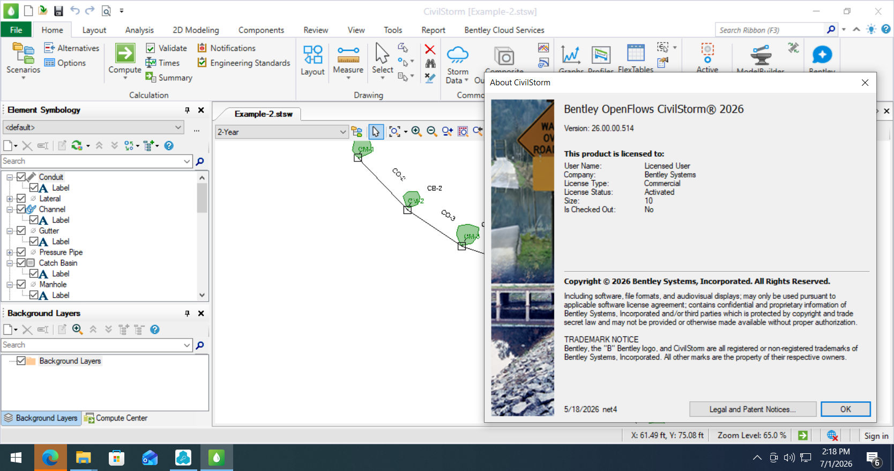894x471 pixels.
Task: Click Element Symbology search magnifier
Action: (x=200, y=161)
